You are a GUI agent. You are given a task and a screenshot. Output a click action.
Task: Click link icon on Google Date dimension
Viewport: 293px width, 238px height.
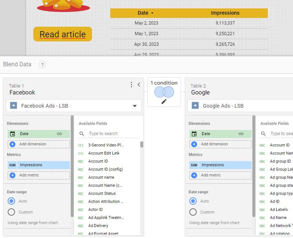(241, 134)
